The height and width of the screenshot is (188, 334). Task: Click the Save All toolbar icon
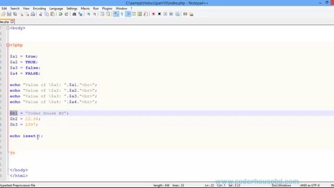click(15, 14)
